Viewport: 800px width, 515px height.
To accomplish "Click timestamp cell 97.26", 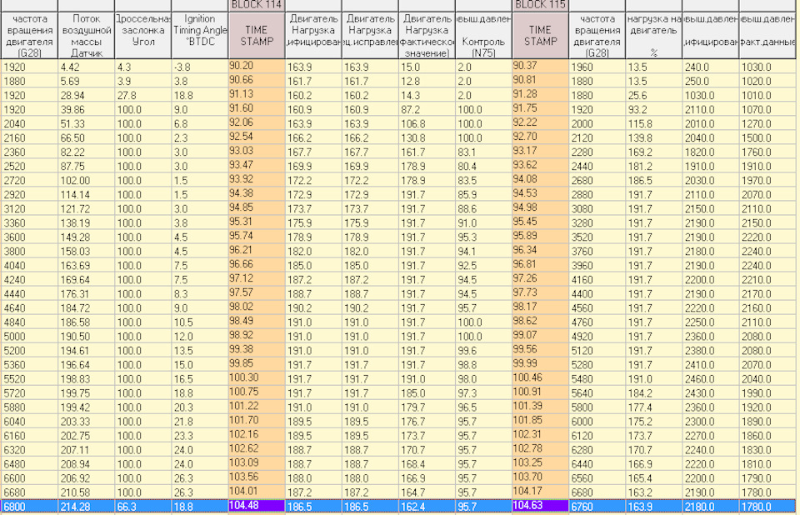I will (540, 279).
